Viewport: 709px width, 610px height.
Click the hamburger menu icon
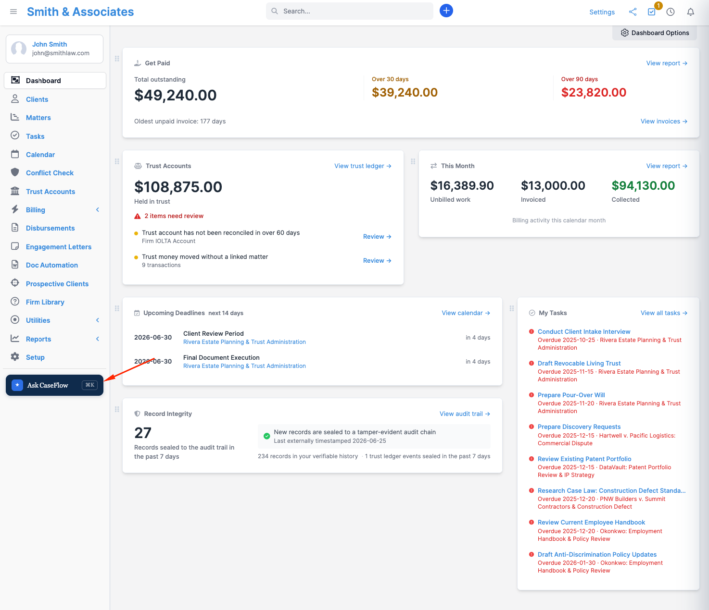(x=13, y=12)
